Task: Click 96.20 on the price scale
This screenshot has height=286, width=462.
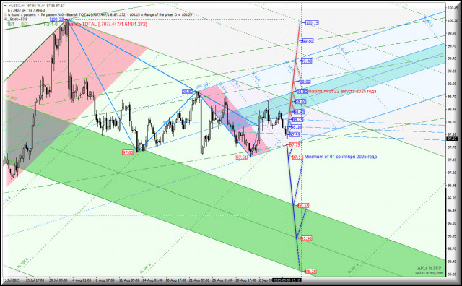Action: coord(453,223)
